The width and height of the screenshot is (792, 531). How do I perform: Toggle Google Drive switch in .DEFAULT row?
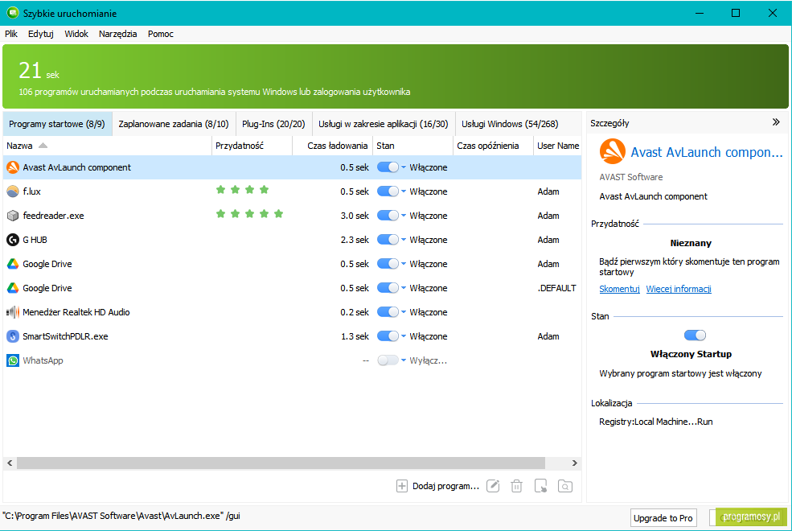coord(388,288)
